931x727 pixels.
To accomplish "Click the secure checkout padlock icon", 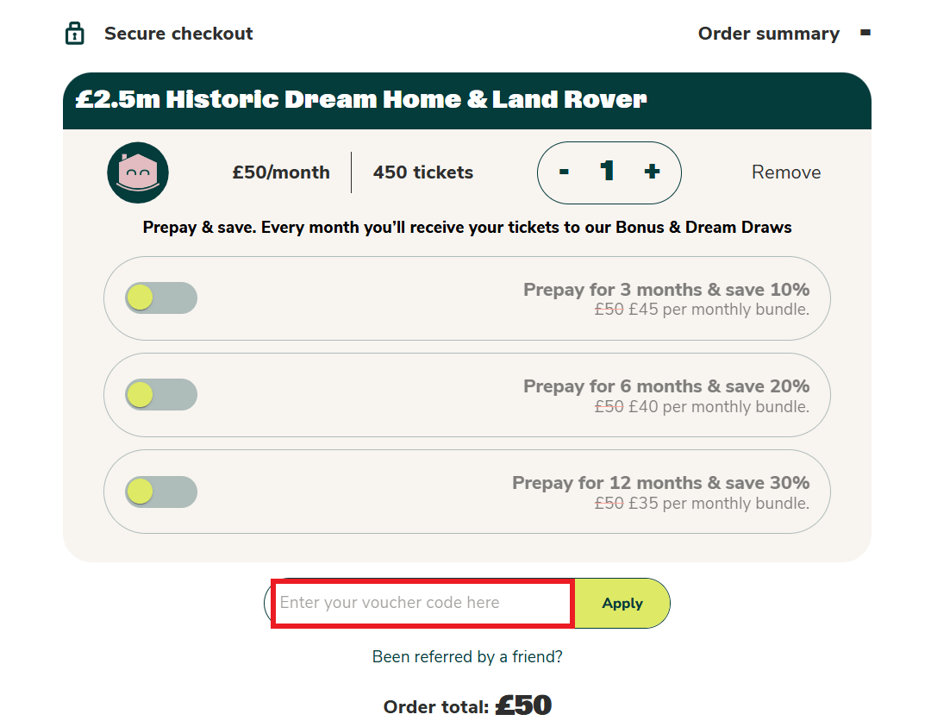I will [x=75, y=34].
